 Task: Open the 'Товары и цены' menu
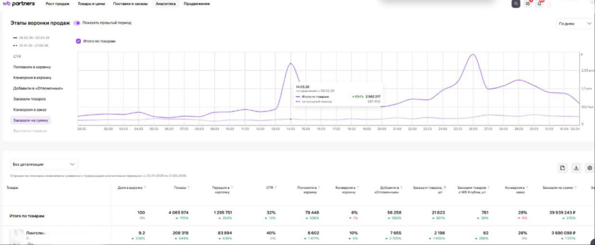click(x=91, y=4)
